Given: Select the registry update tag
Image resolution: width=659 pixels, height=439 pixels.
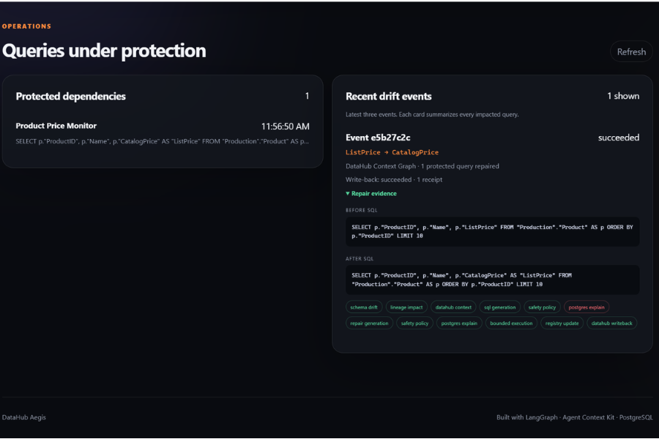Looking at the screenshot, I should (x=562, y=323).
